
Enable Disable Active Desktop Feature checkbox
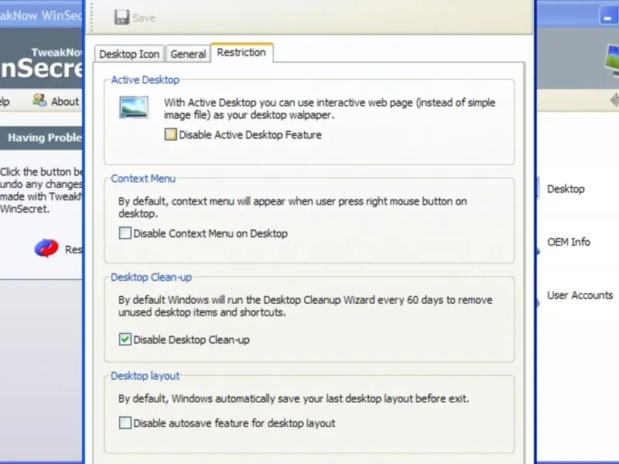(170, 135)
